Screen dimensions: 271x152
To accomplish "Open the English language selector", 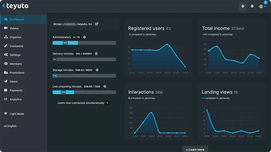I will [x=10, y=126].
